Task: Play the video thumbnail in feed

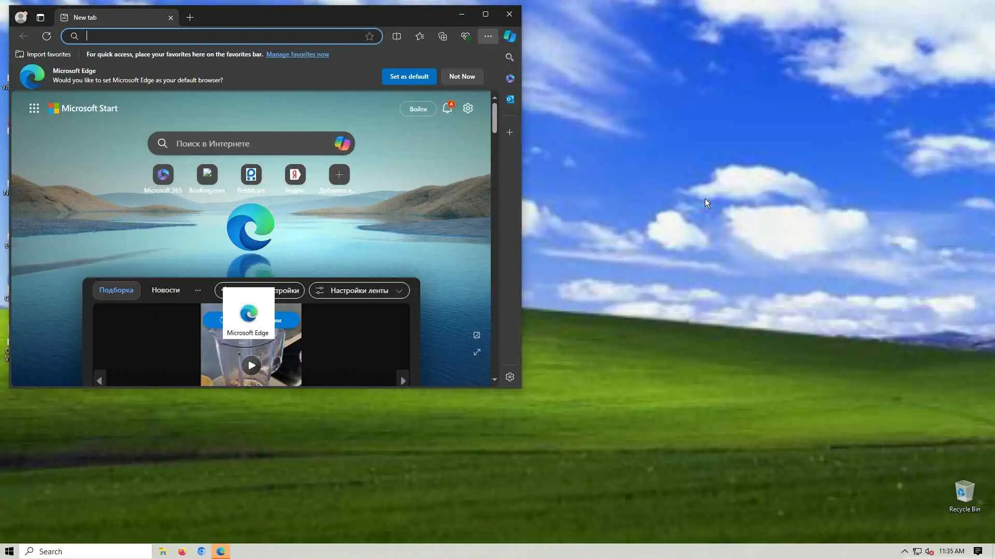Action: (x=251, y=365)
